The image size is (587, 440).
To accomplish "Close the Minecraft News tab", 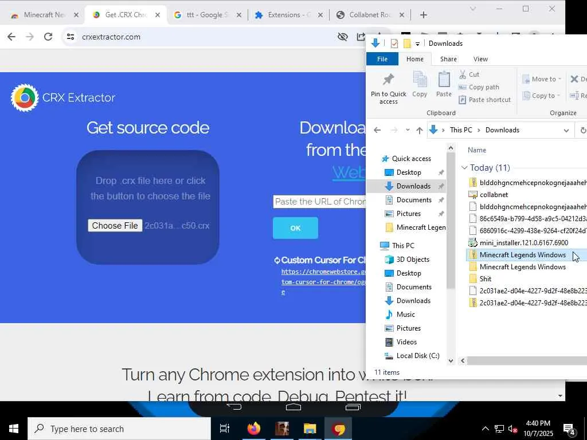I will 76,15.
